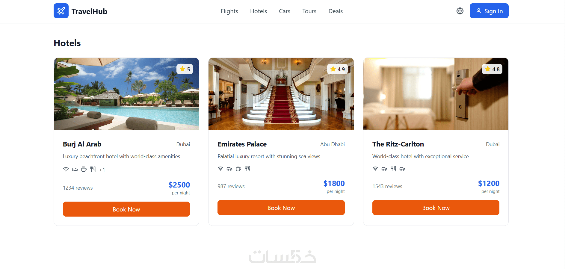Click the Deals menu item

[x=336, y=11]
